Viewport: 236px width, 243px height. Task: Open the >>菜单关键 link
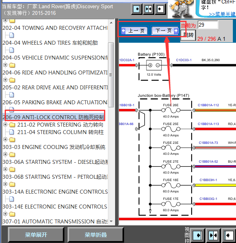pyautogui.click(x=222, y=15)
